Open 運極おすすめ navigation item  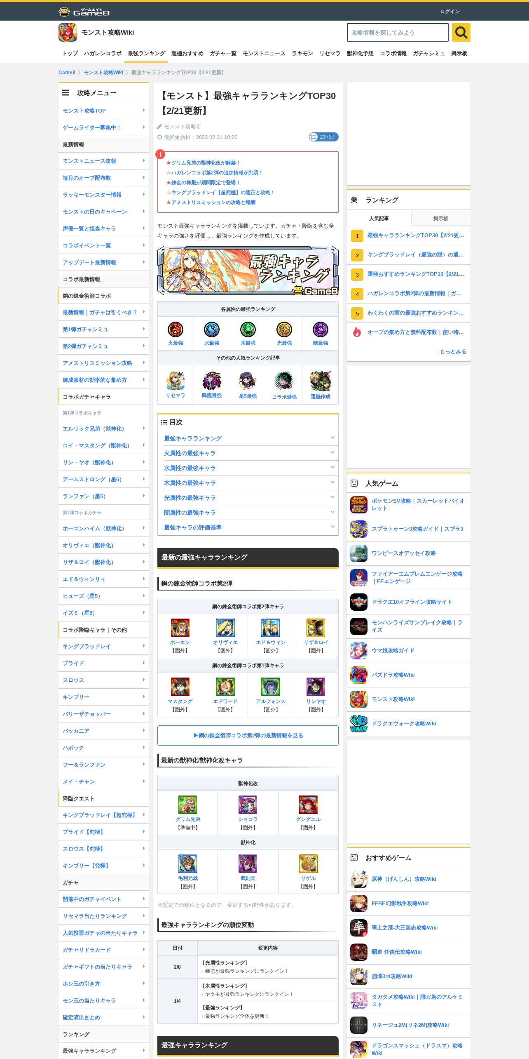point(187,53)
